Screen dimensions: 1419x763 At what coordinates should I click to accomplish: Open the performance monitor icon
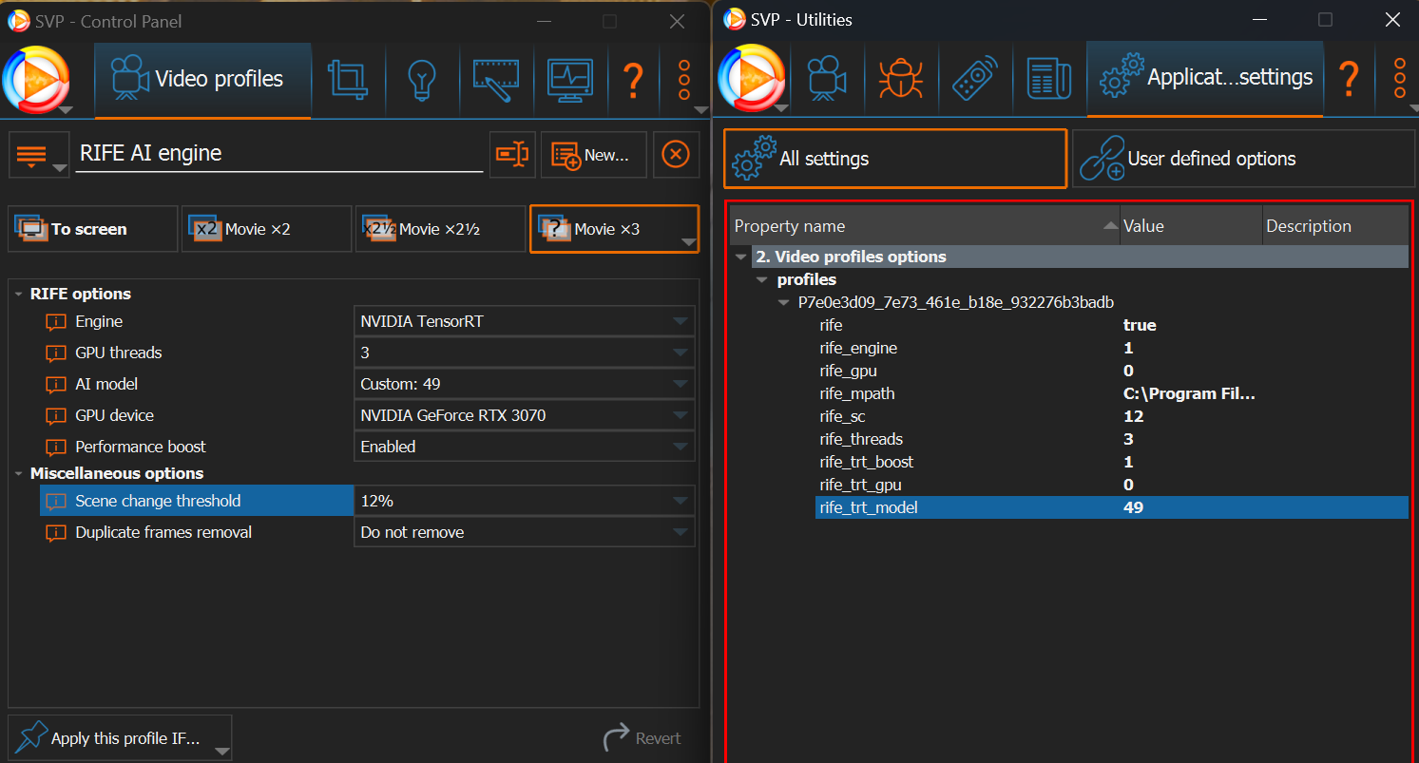click(570, 80)
